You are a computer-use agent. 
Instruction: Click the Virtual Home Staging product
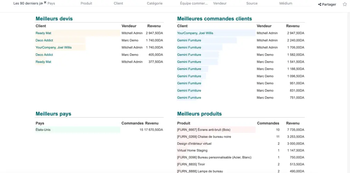192,151
